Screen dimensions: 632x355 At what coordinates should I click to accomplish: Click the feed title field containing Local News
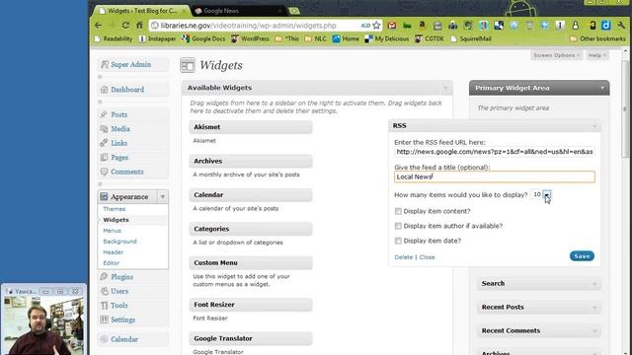[x=494, y=177]
